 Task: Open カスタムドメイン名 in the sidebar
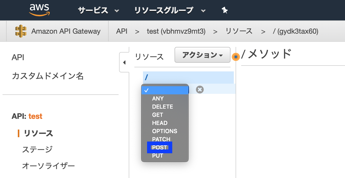[x=48, y=76]
